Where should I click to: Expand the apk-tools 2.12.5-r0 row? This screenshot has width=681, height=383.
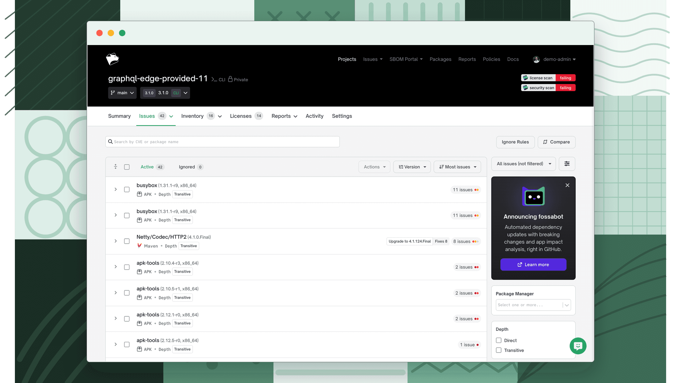pyautogui.click(x=116, y=344)
